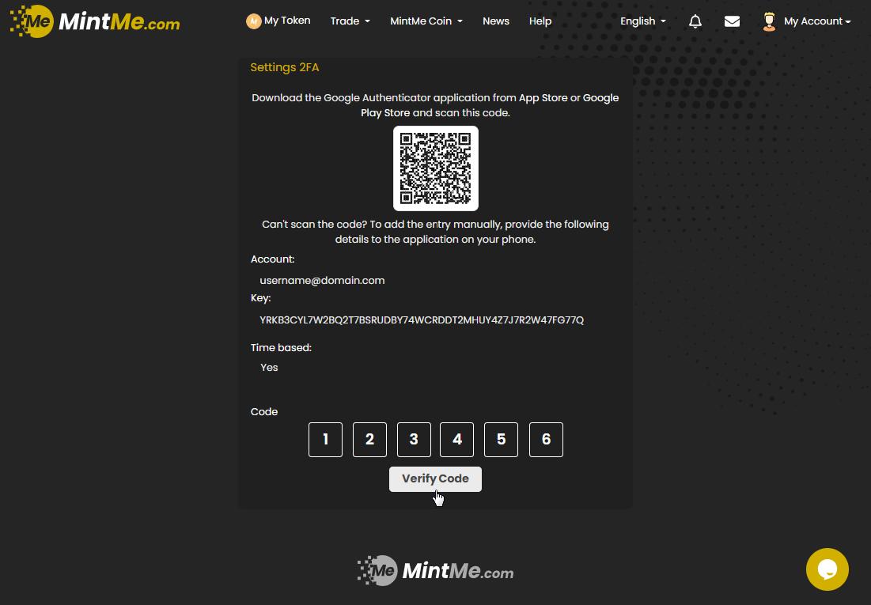Open the messages envelope icon
Screen dimensions: 871x605
coord(732,21)
